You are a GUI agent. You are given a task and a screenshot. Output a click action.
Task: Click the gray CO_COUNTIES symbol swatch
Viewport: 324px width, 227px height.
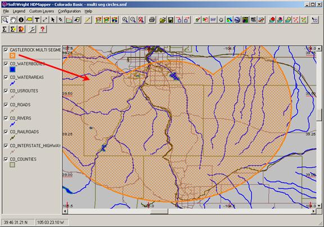pyautogui.click(x=12, y=164)
